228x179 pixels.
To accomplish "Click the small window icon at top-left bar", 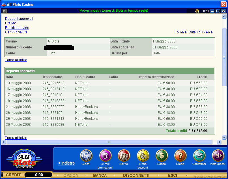I will pos(5,11).
